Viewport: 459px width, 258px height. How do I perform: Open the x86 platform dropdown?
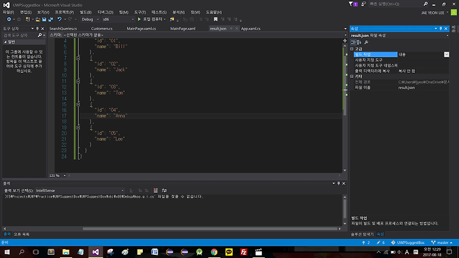click(x=119, y=19)
